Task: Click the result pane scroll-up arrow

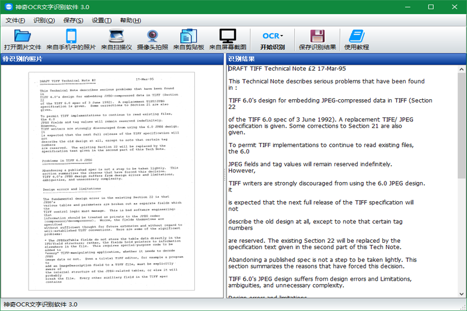Action: coord(461,69)
